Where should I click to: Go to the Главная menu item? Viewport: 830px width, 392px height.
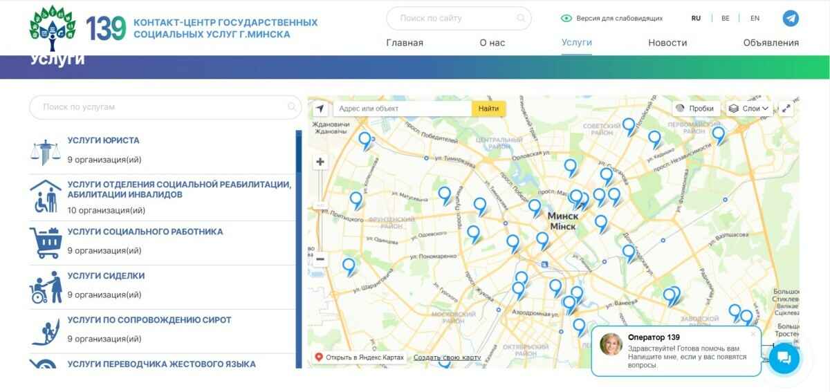(405, 43)
